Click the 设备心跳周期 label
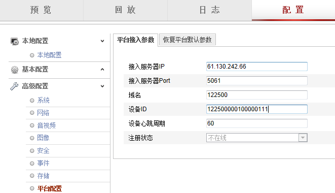This screenshot has width=335, height=193. click(146, 123)
